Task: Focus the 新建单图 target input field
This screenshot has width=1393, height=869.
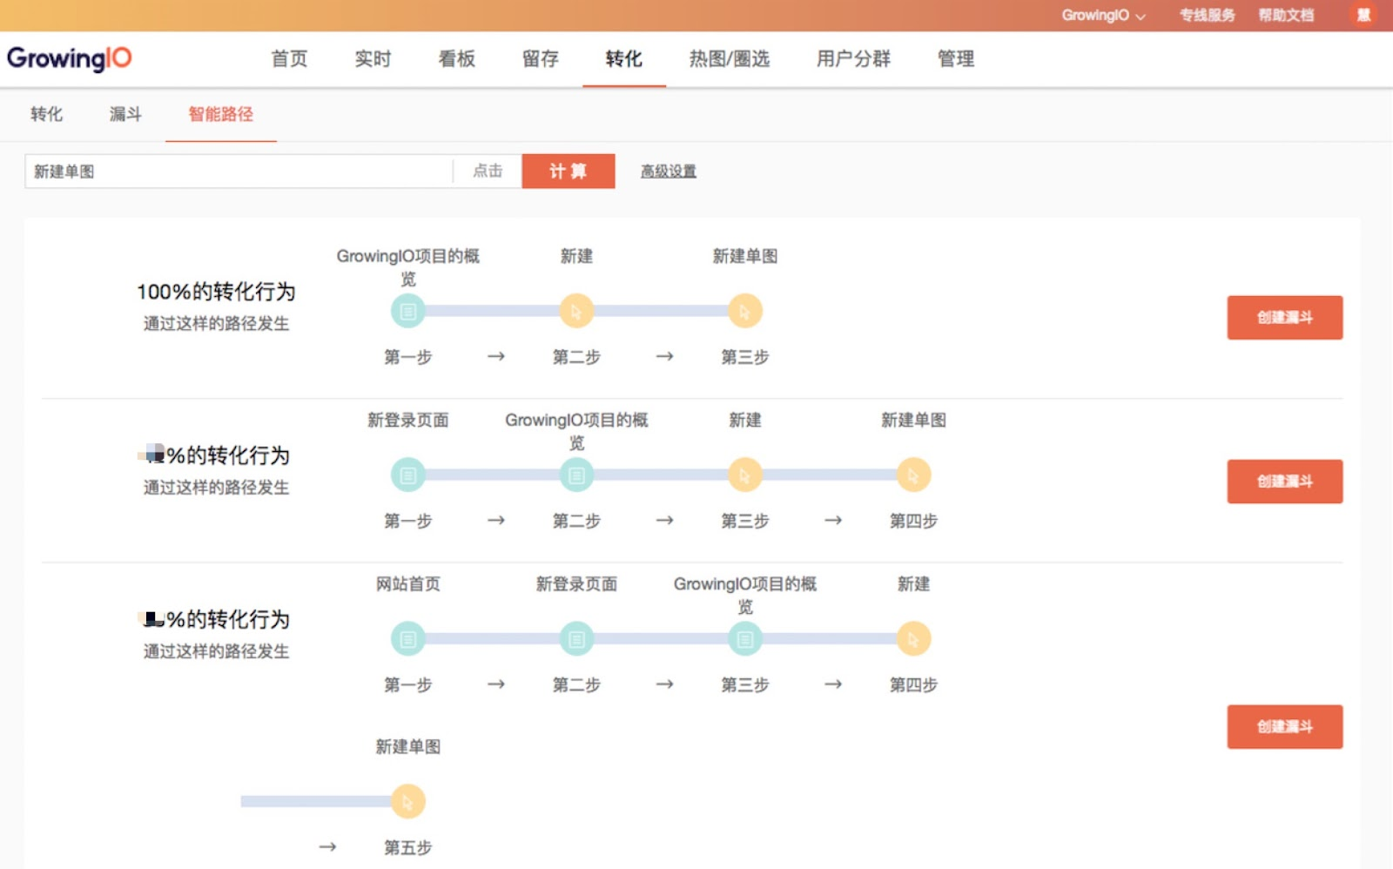Action: pos(239,171)
